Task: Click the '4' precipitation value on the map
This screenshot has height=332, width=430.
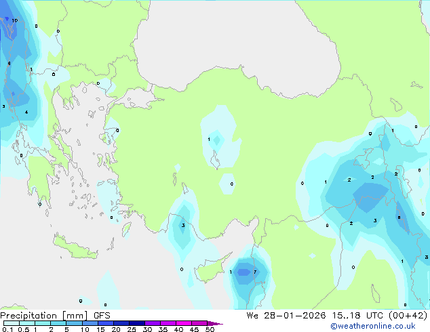Action: 26,112
